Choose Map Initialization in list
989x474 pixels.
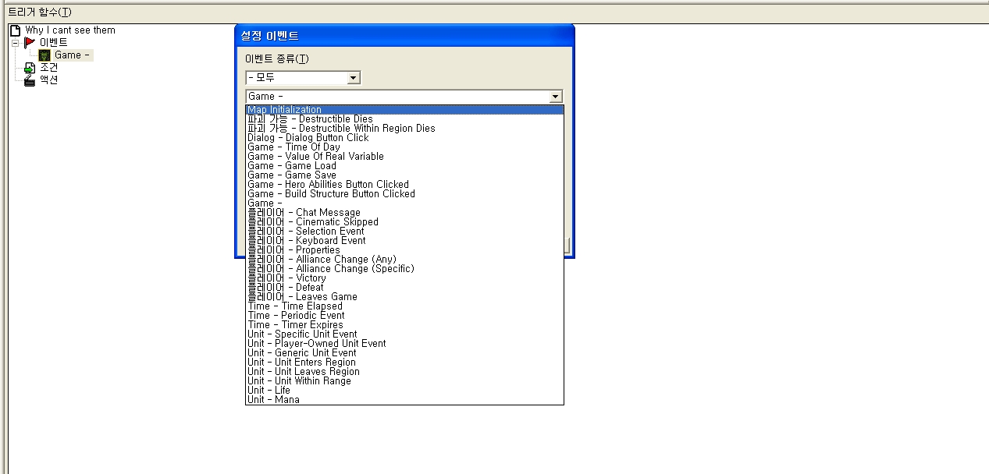click(x=404, y=110)
